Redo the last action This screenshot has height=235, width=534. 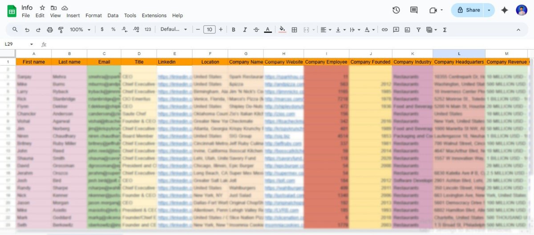tap(38, 30)
